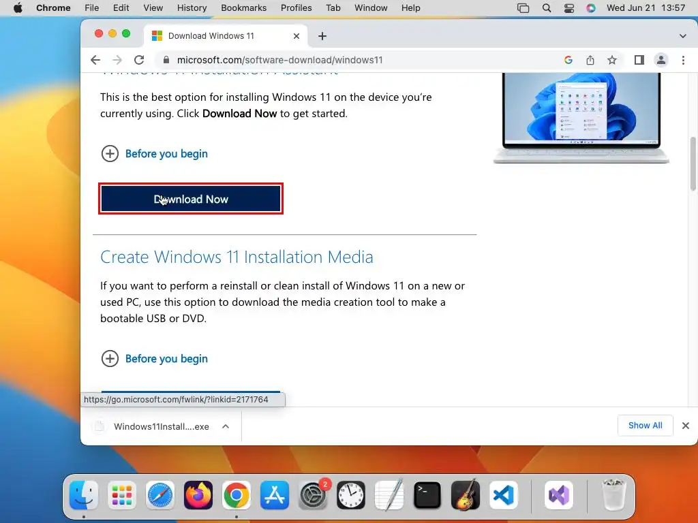
Task: Click the Chrome icon in the Dock
Action: [x=237, y=495]
